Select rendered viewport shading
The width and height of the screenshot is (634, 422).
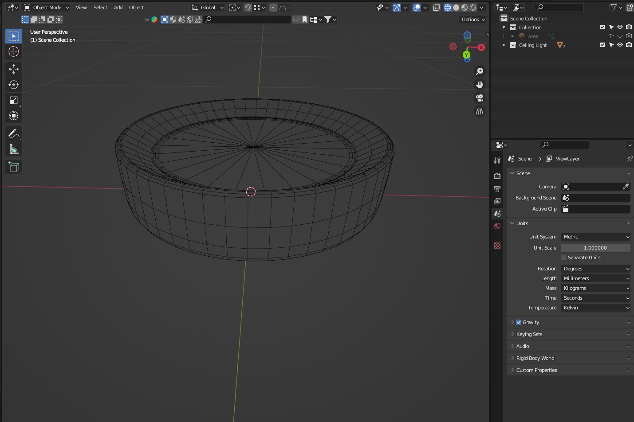[x=473, y=8]
